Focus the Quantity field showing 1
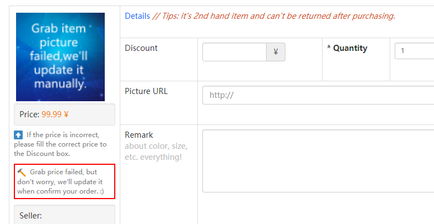The image size is (434, 224). coord(415,51)
